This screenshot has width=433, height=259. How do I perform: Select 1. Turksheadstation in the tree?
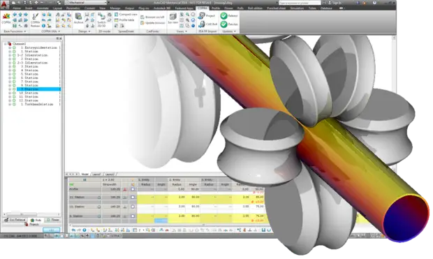[x=37, y=105]
